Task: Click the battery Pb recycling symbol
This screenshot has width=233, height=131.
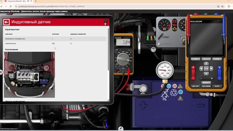Action: pos(165,95)
